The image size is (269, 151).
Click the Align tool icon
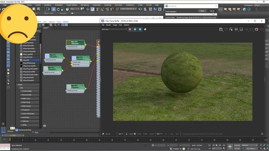click(145, 9)
